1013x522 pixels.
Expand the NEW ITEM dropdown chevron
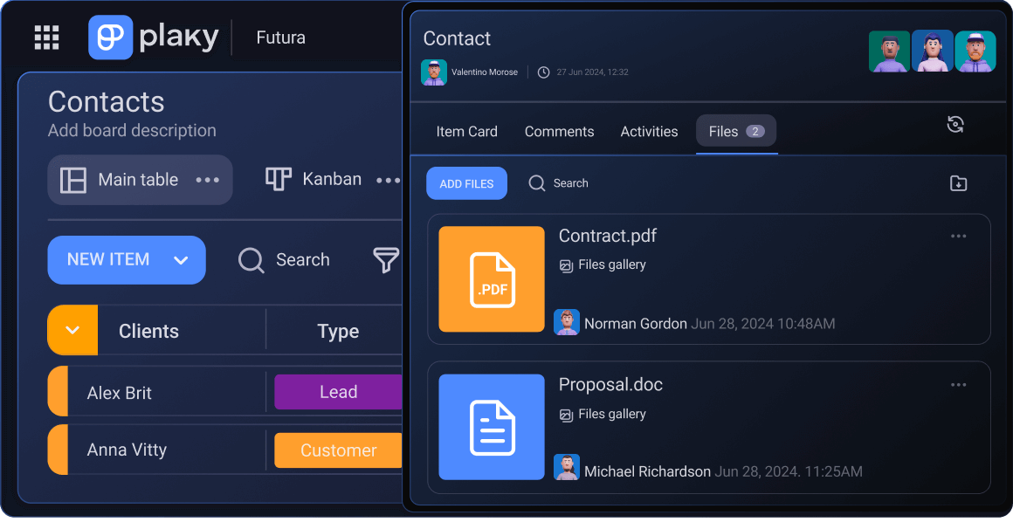point(182,259)
